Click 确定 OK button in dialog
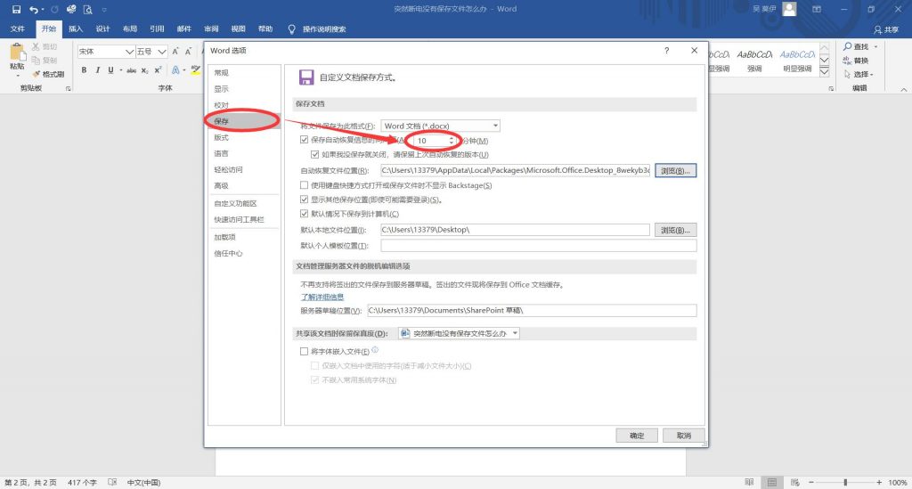The height and width of the screenshot is (489, 912). point(637,436)
